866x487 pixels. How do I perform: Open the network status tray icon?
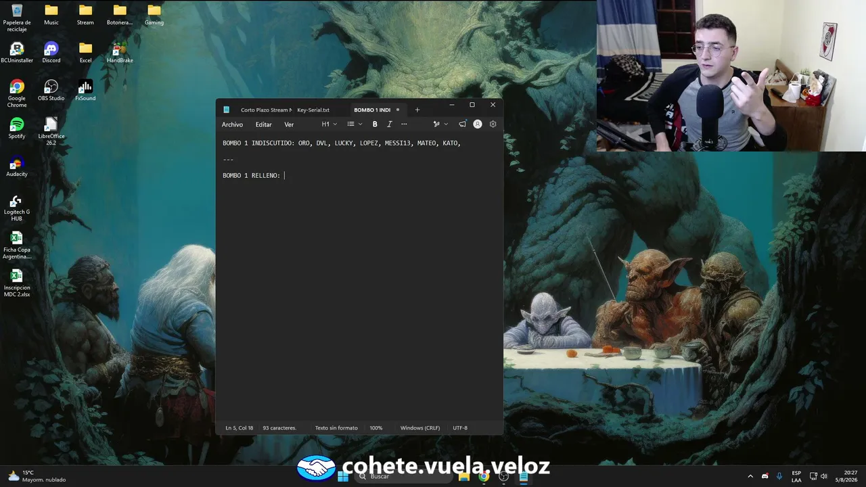813,476
